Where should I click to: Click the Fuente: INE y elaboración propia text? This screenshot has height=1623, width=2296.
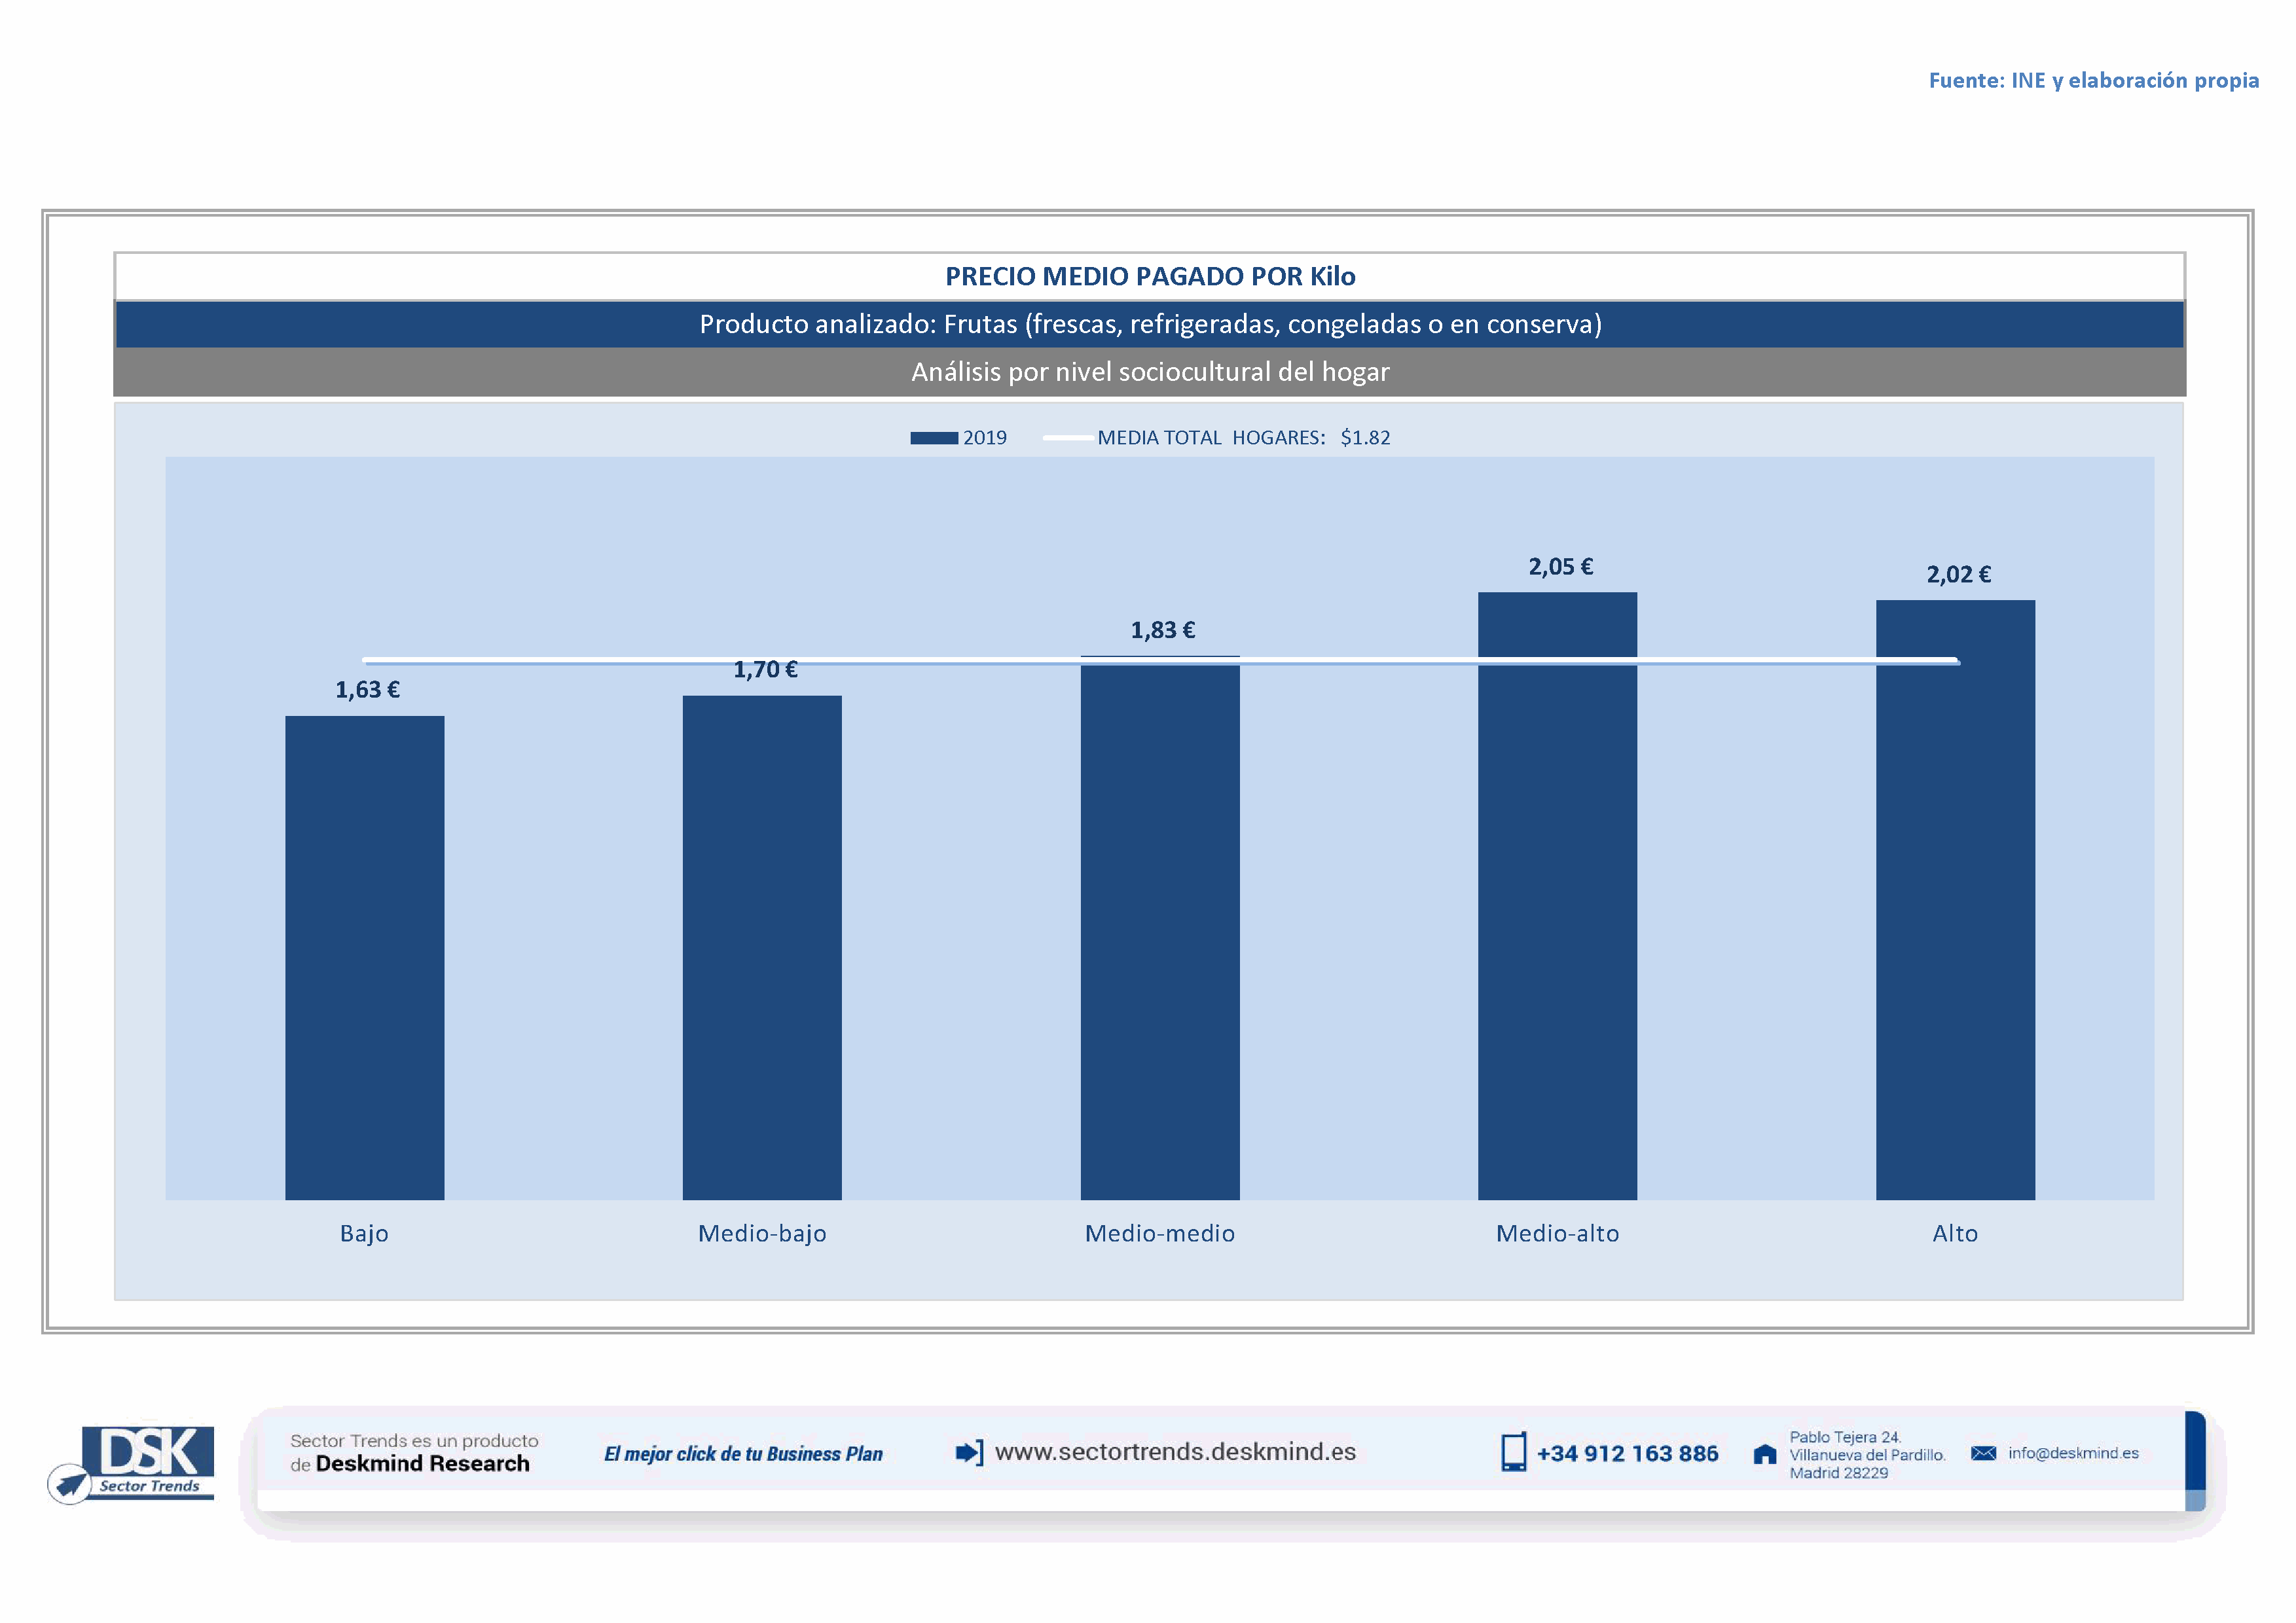2093,81
